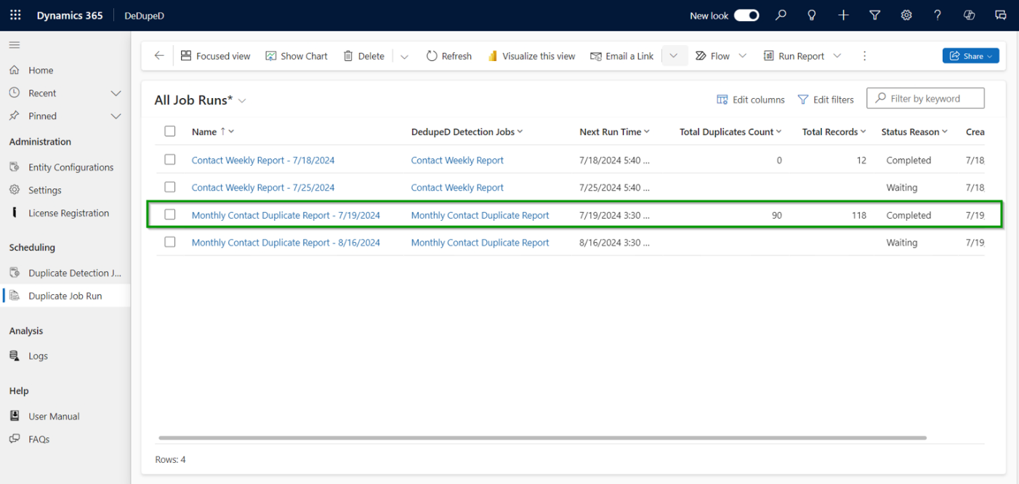Click the search icon in the header
The width and height of the screenshot is (1019, 484).
coord(781,15)
